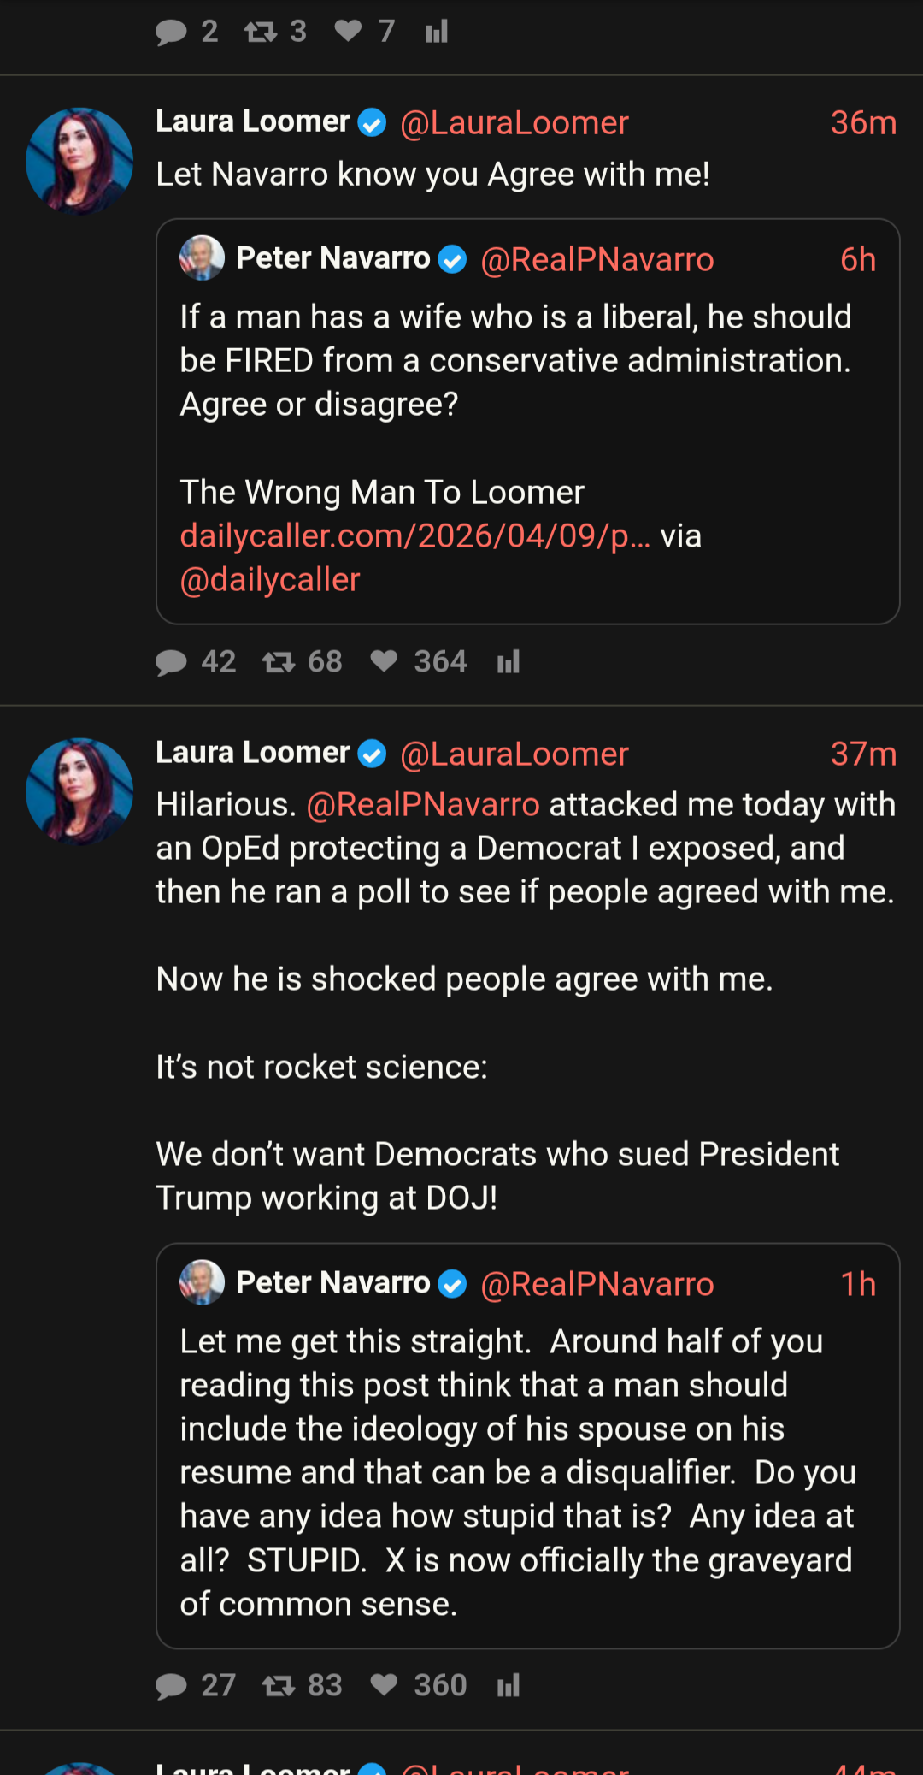Open @LauraLoomer handle on the 36m post
The width and height of the screenshot is (923, 1775).
514,123
